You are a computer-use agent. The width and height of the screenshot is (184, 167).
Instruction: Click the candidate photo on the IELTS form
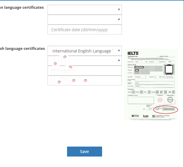pyautogui.click(x=169, y=69)
